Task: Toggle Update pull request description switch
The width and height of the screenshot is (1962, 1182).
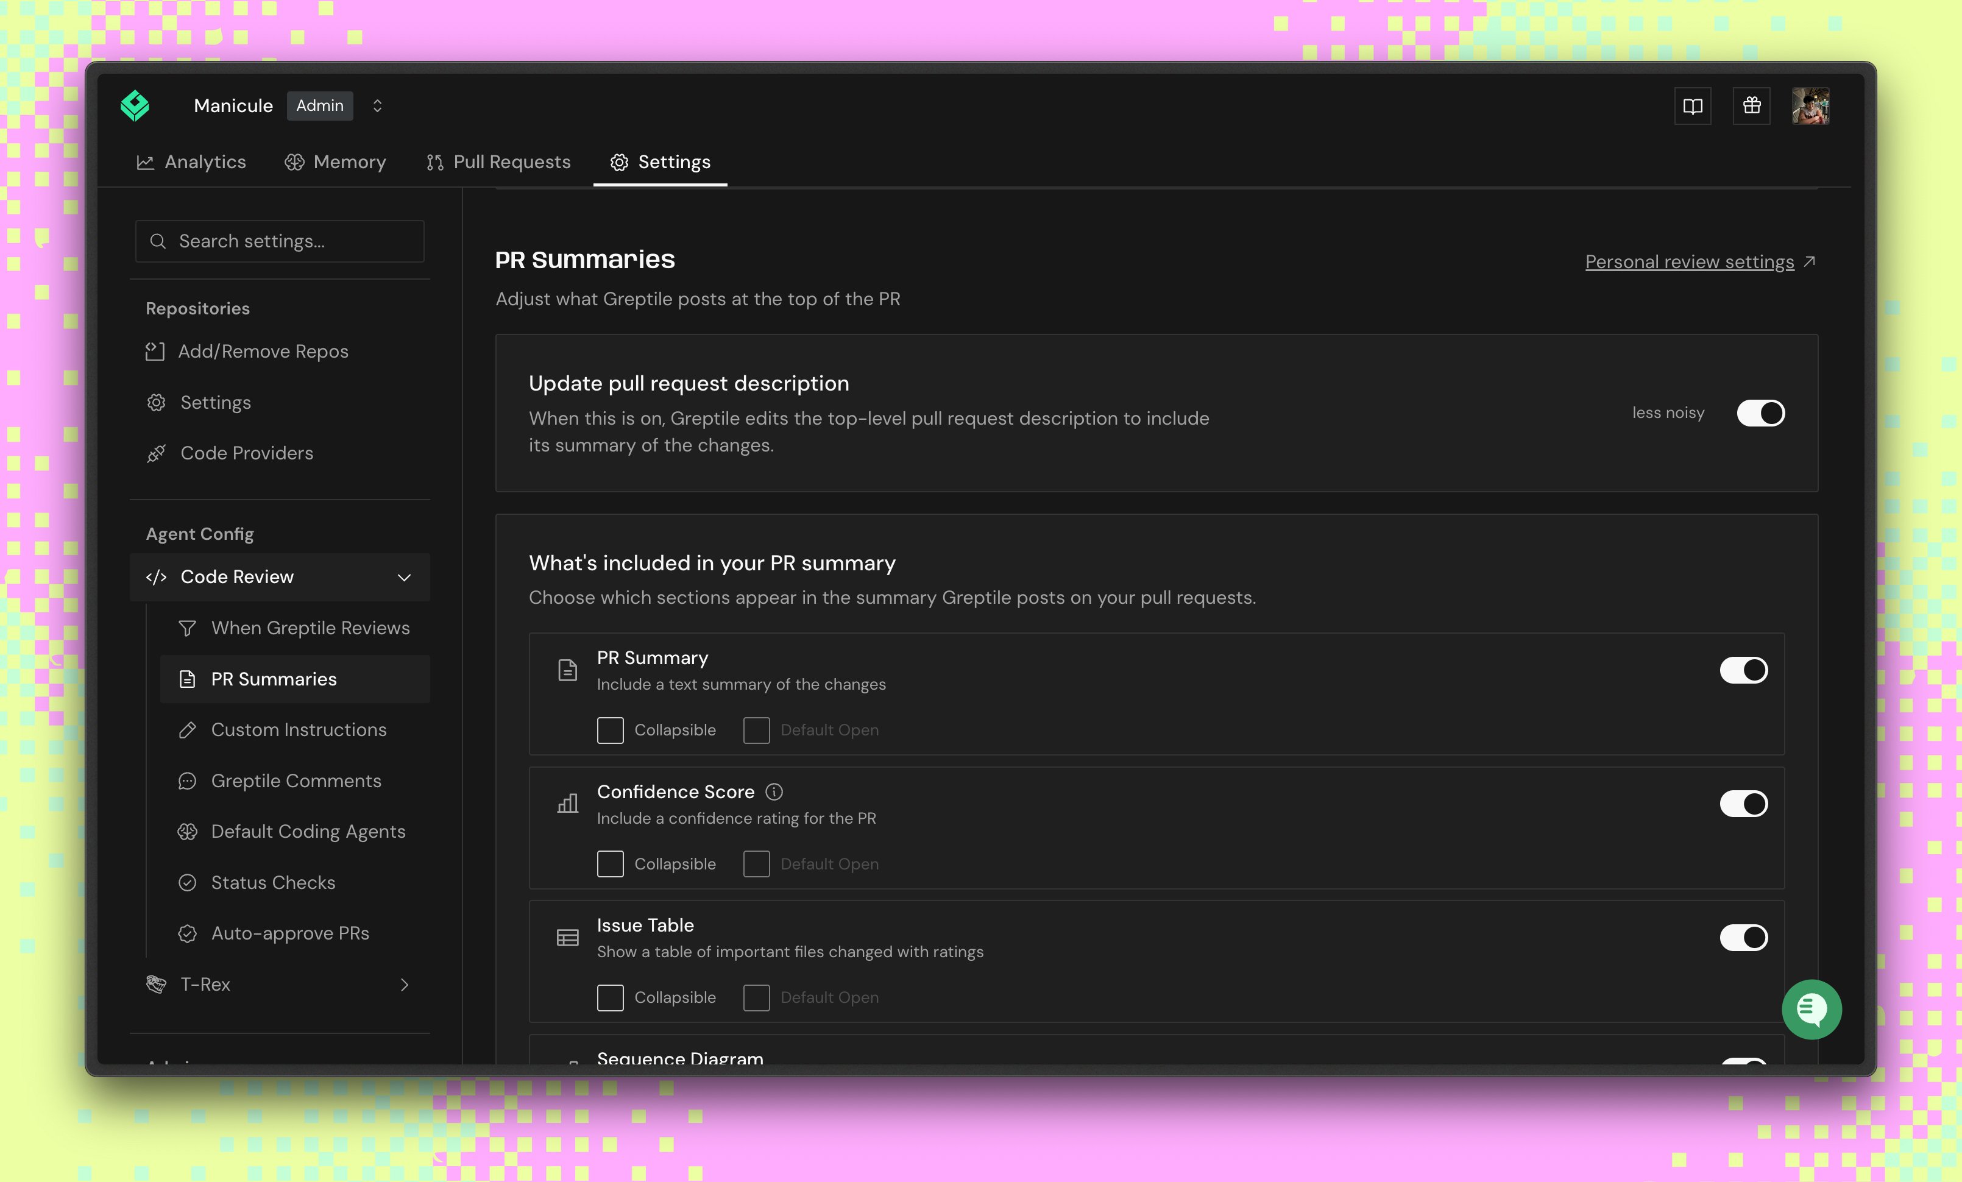Action: [1760, 413]
